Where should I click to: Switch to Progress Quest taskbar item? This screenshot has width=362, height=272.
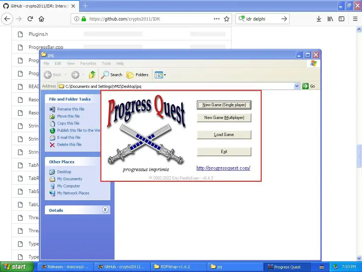287,267
